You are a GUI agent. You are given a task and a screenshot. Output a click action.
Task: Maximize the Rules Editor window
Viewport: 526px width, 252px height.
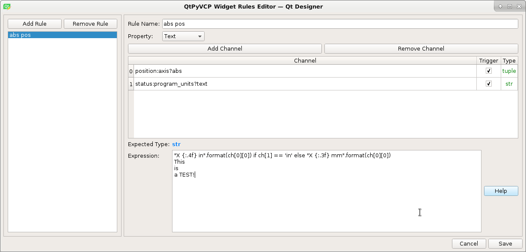(509, 6)
